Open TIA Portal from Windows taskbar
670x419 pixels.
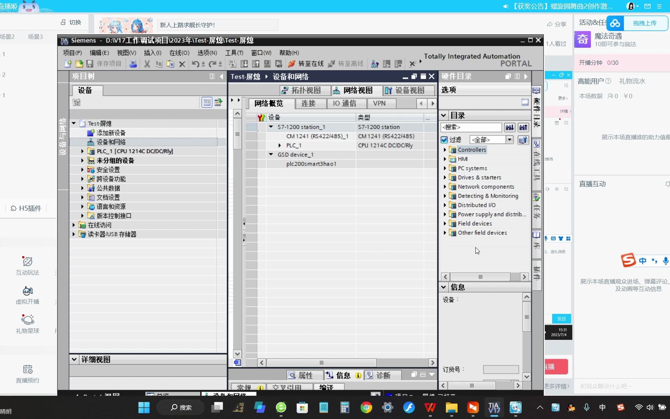click(494, 407)
